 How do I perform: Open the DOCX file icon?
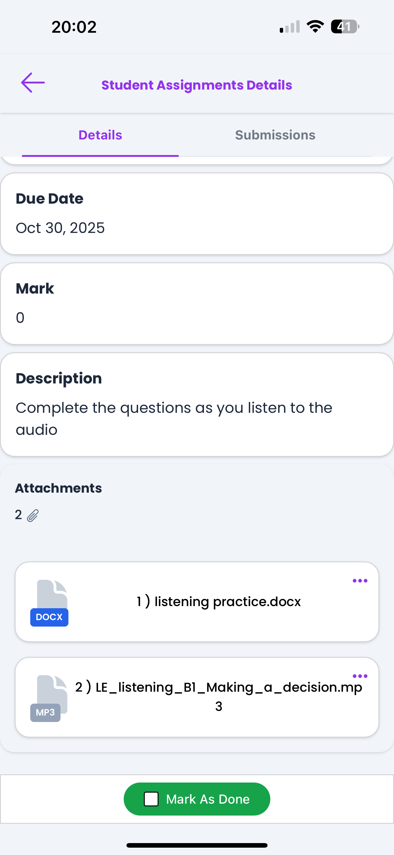(x=49, y=603)
